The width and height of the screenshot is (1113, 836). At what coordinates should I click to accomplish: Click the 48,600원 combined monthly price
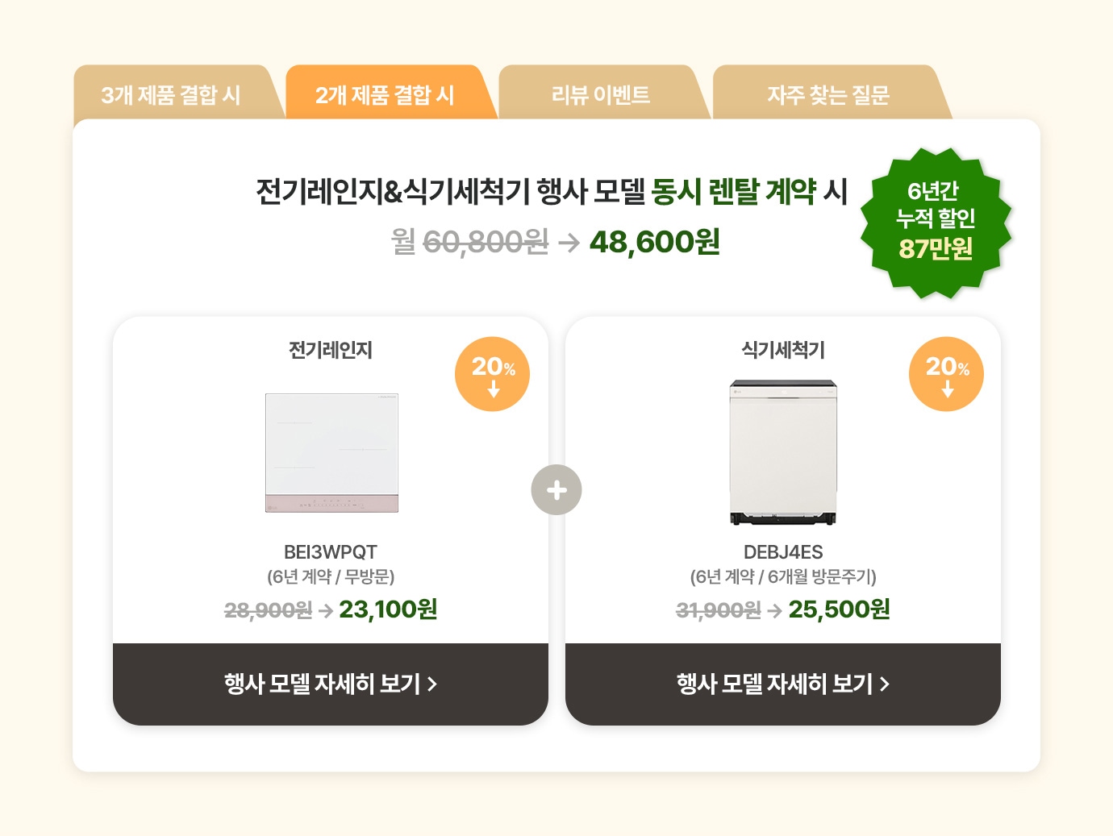click(x=655, y=241)
